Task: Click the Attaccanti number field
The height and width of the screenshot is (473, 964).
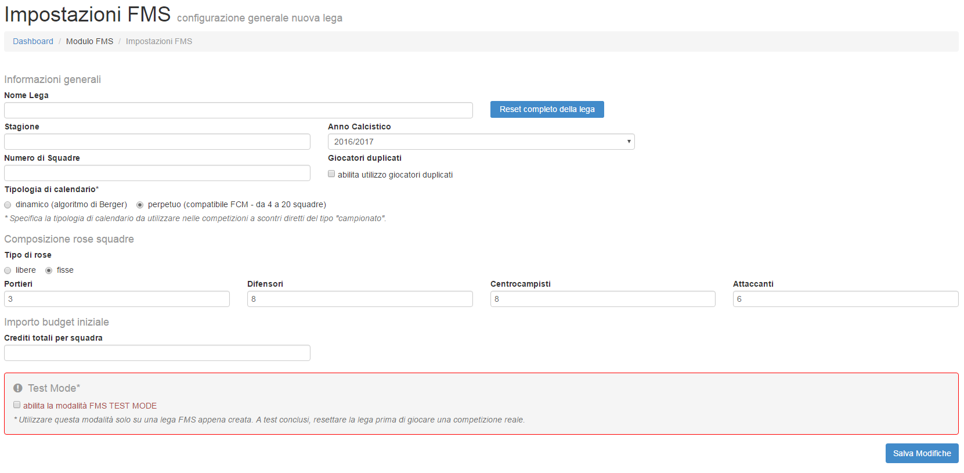Action: (845, 299)
